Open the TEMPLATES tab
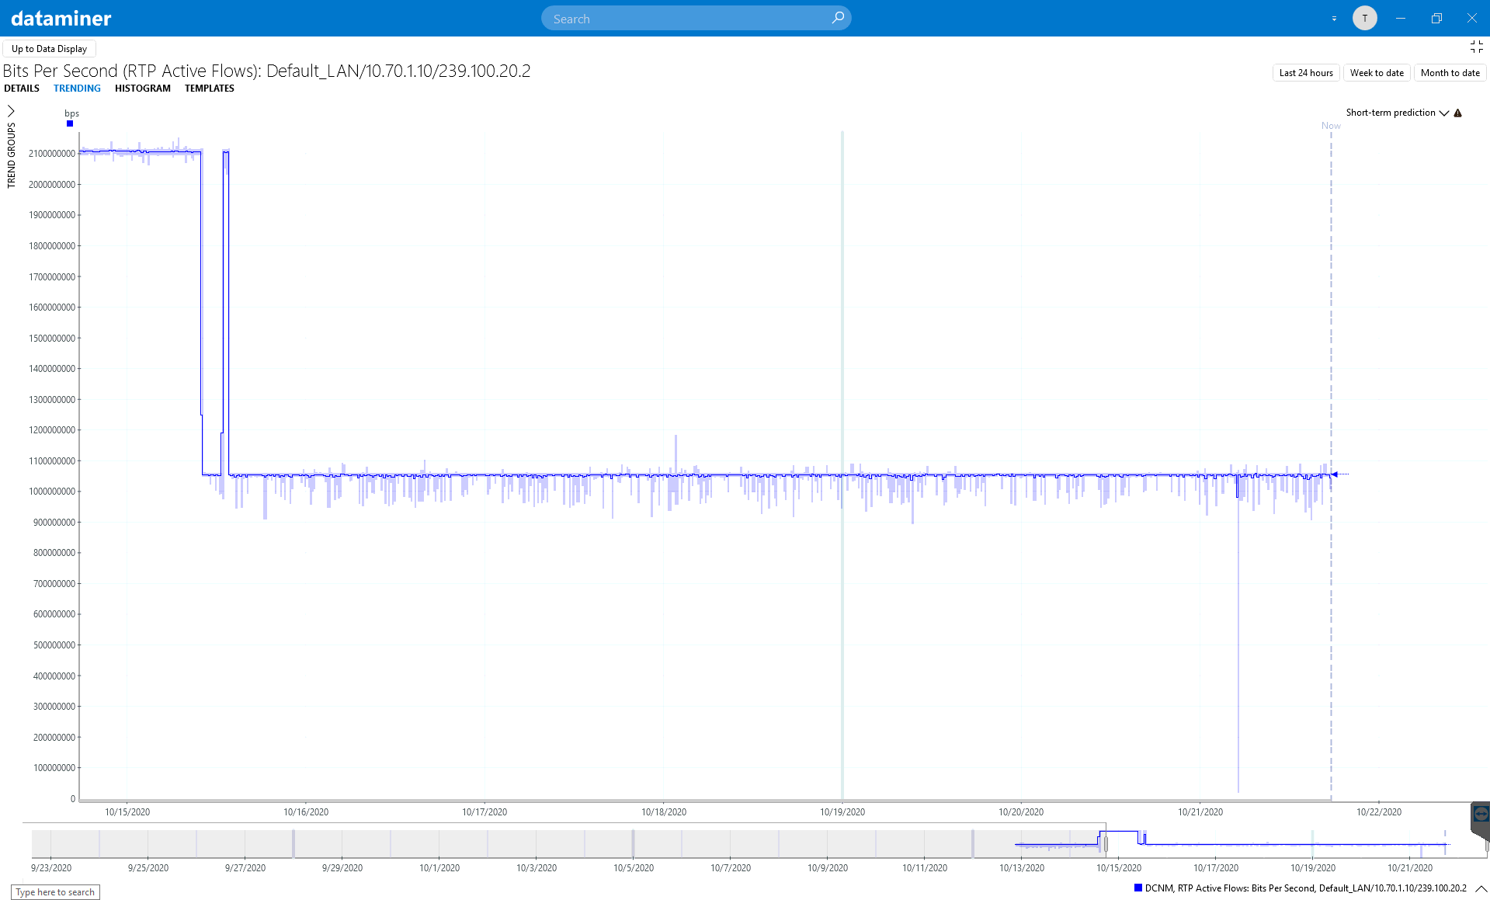 [210, 89]
